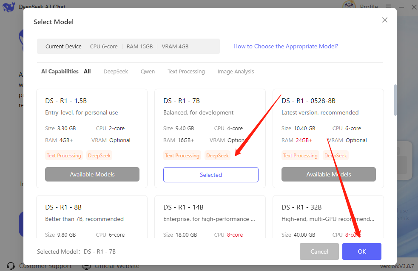Click the 9.40 GB size value
This screenshot has height=271, width=418.
(x=185, y=128)
